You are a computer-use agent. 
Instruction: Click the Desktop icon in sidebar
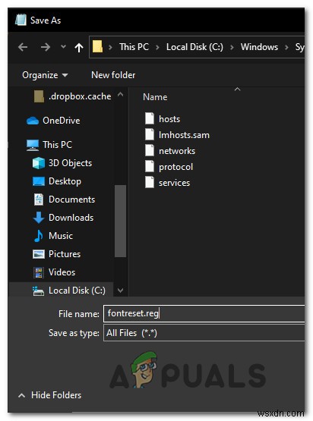[39, 181]
